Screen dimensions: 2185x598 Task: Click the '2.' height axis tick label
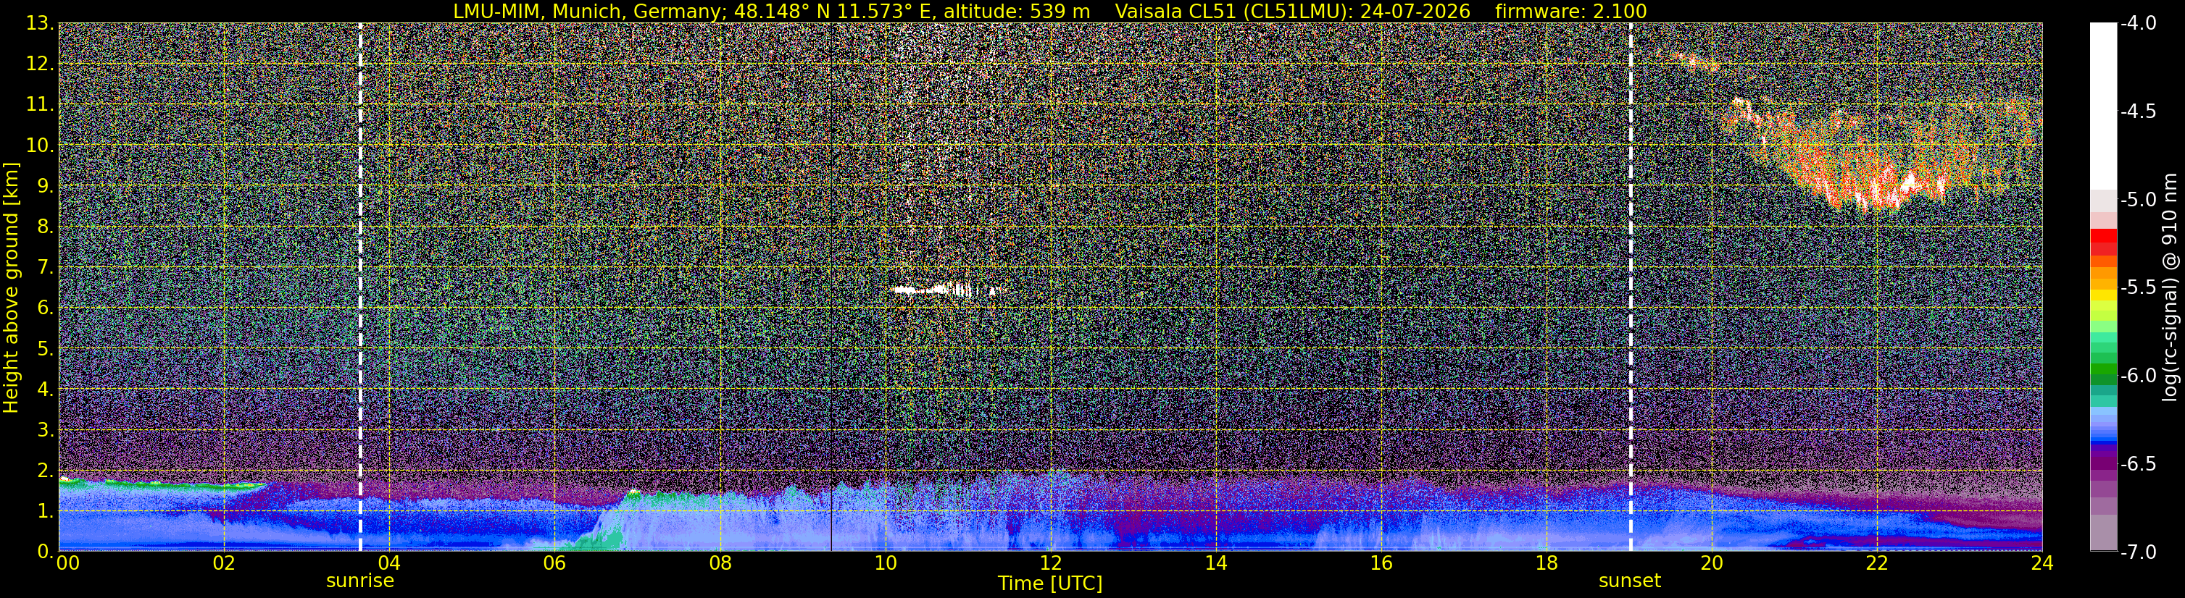(46, 471)
